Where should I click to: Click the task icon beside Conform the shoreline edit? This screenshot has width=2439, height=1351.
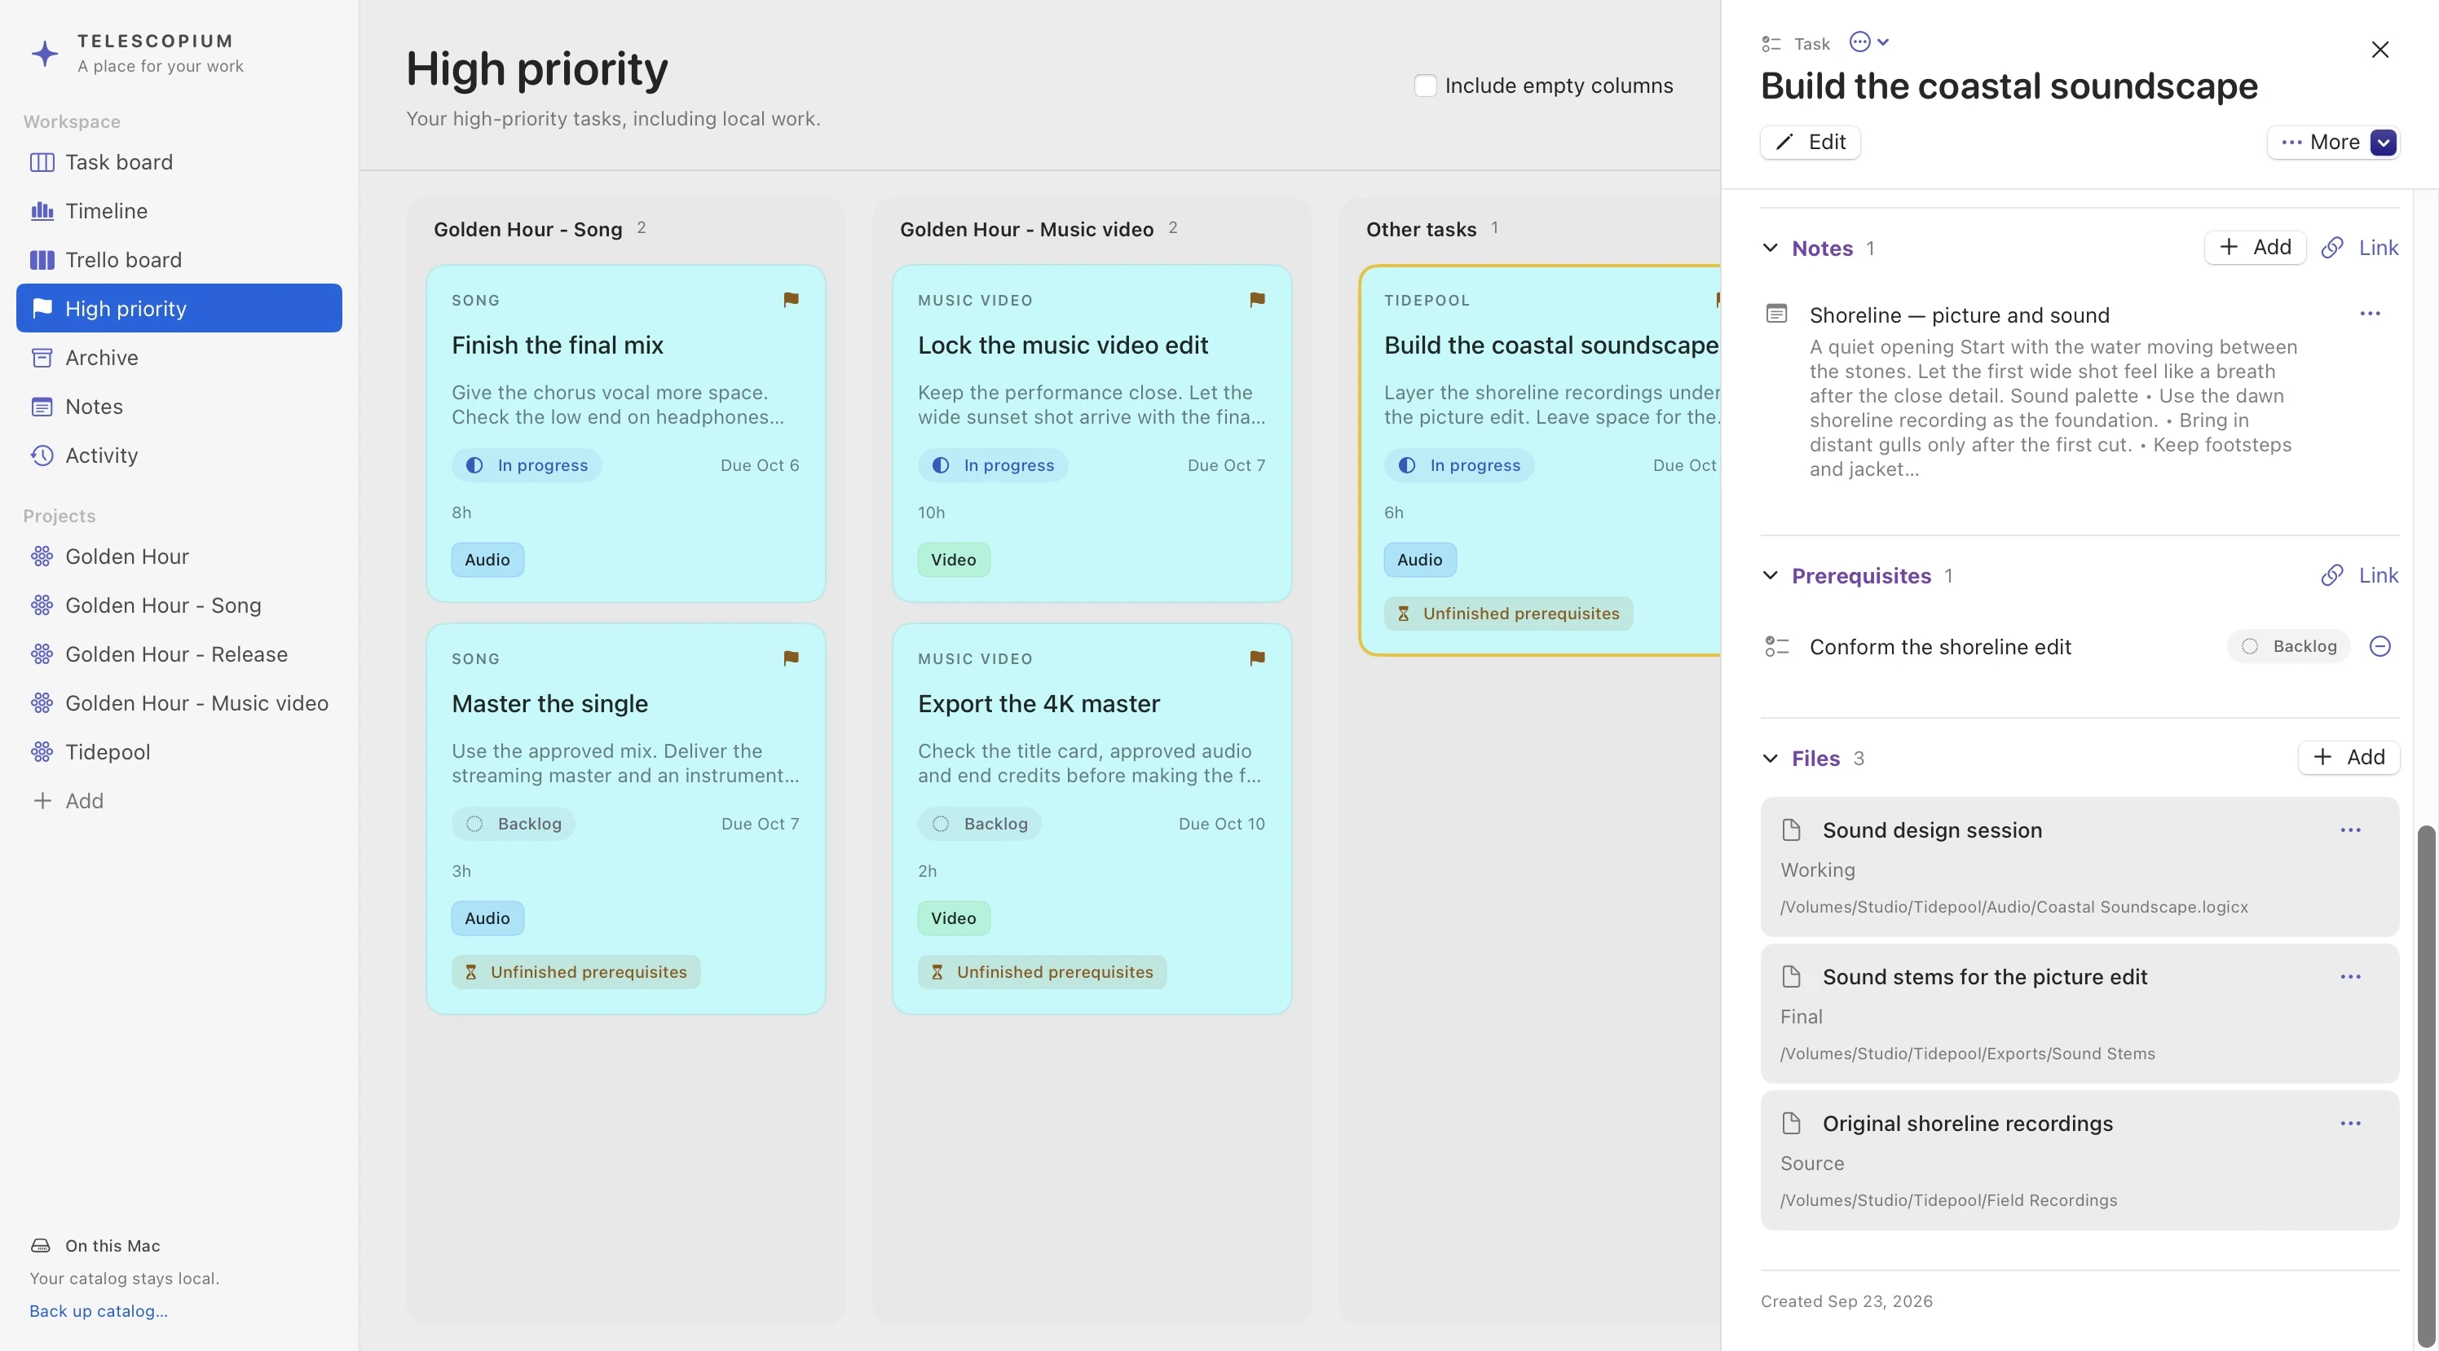[1776, 647]
